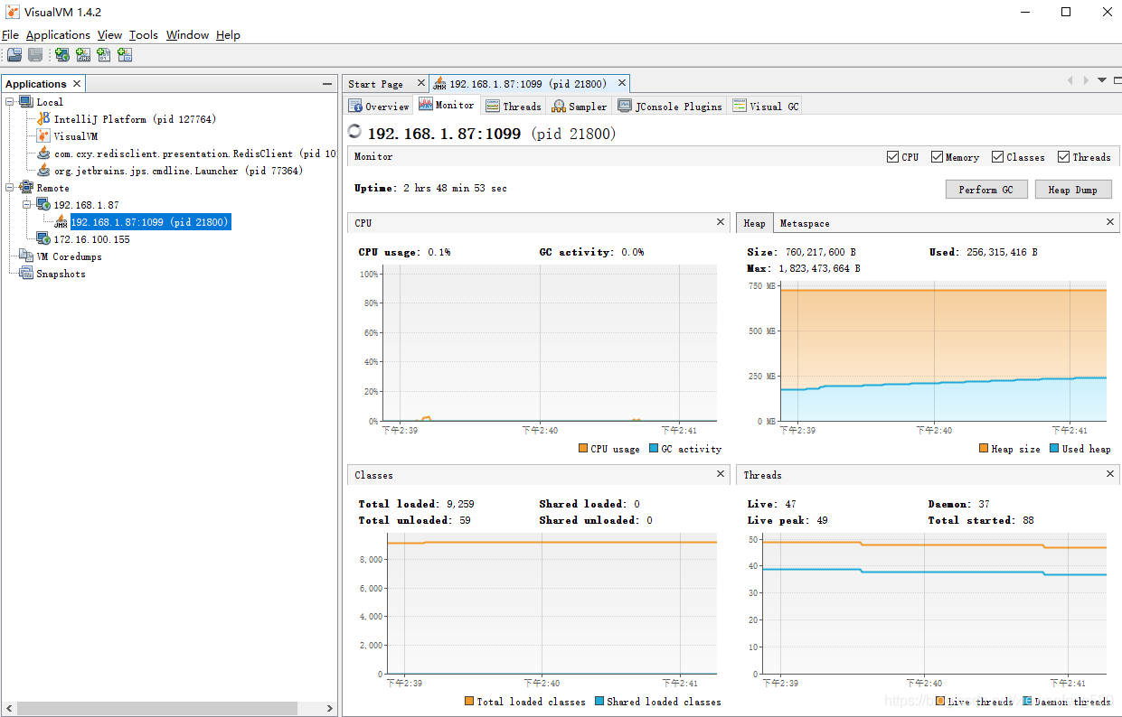This screenshot has height=717, width=1122.
Task: Click the VisualVM application icon in tree
Action: point(43,136)
